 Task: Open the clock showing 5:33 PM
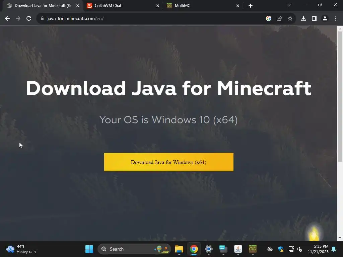(318, 249)
